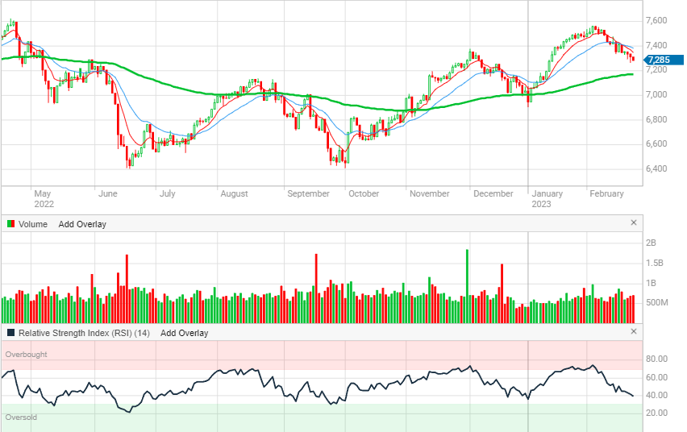Select the October date axis label
The height and width of the screenshot is (432, 687).
point(364,193)
